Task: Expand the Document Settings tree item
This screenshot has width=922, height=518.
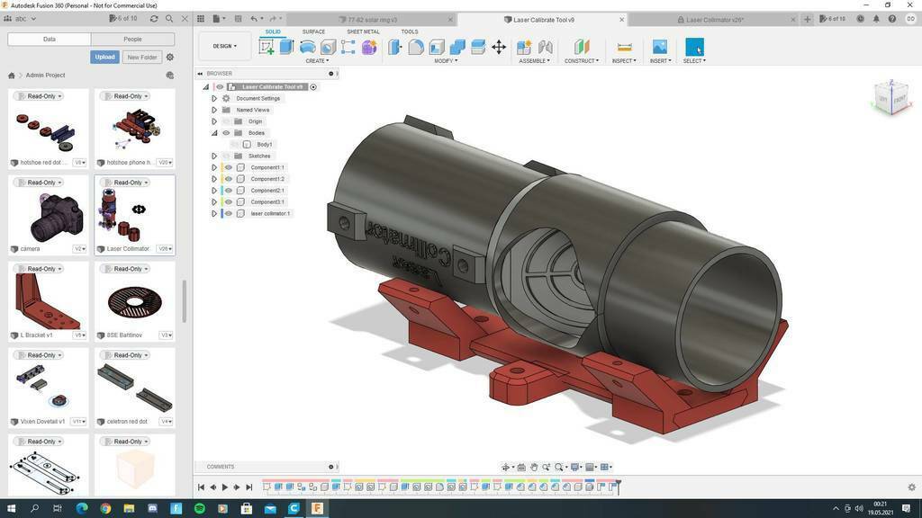Action: pyautogui.click(x=213, y=98)
